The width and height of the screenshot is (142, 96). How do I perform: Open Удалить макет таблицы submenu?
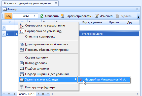48,79
